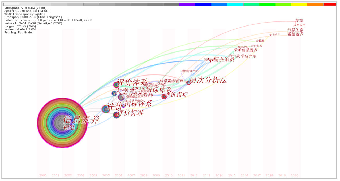This screenshot has width=340, height=181.
Task: Click the 中小学生 keyword label
Action: click(275, 35)
